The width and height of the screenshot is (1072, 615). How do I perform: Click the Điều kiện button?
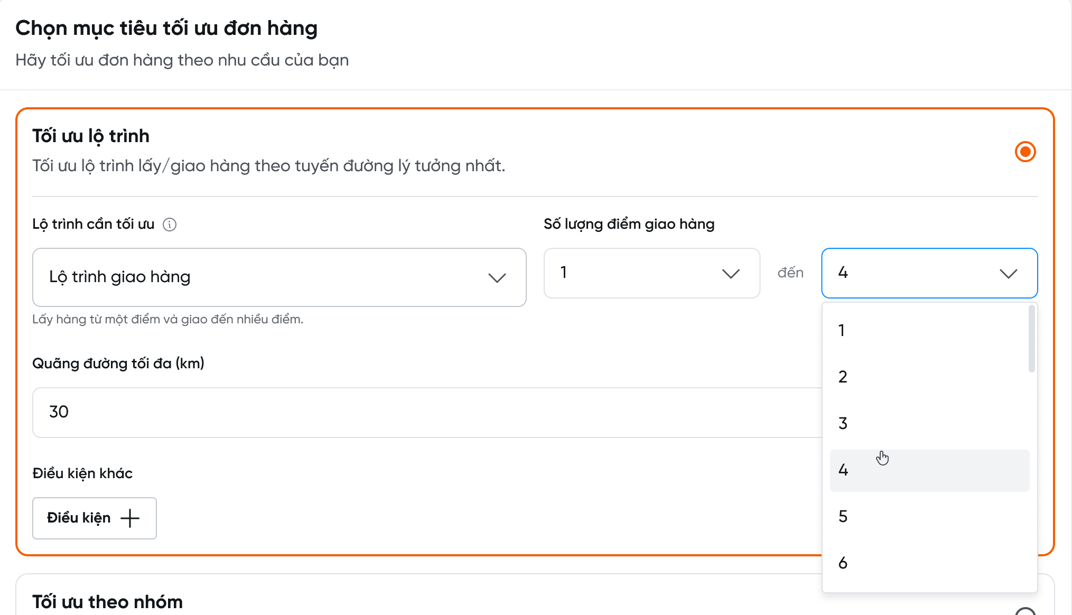click(94, 518)
